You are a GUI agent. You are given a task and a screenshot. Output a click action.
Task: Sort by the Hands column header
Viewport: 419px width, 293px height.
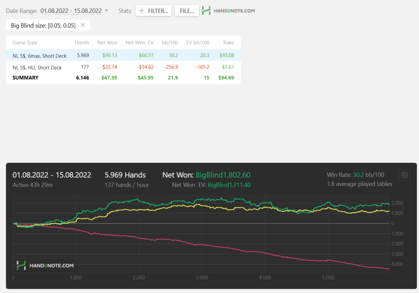82,42
